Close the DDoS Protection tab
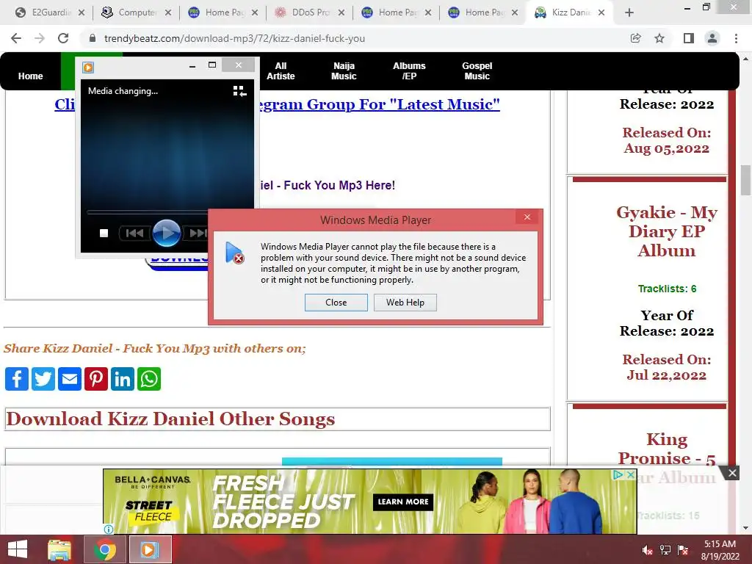The height and width of the screenshot is (564, 752). pyautogui.click(x=341, y=12)
